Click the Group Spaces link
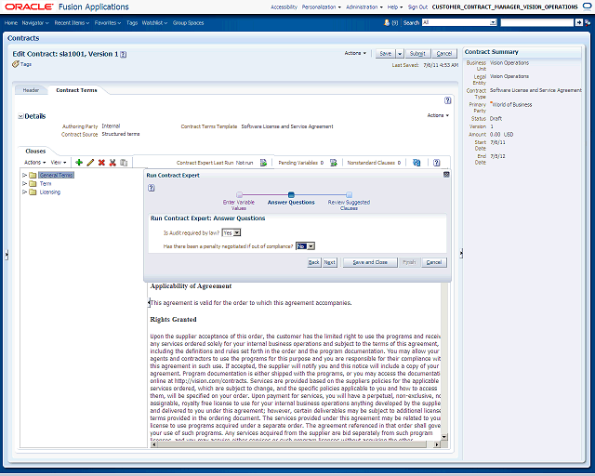This screenshot has height=476, width=595. tap(188, 22)
